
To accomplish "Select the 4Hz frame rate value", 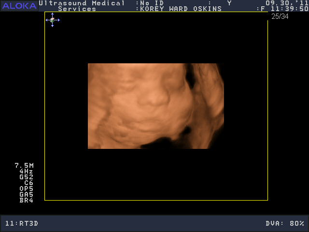I will pyautogui.click(x=26, y=172).
